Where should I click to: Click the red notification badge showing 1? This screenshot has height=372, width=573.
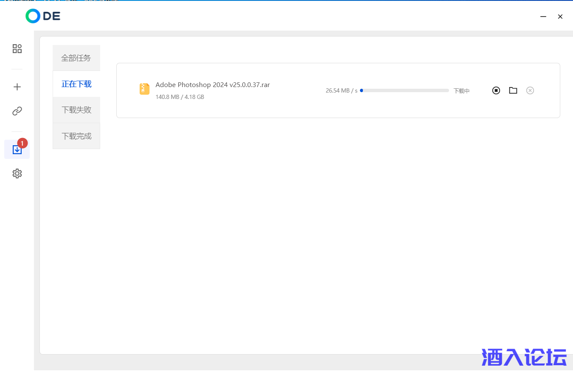coord(22,144)
